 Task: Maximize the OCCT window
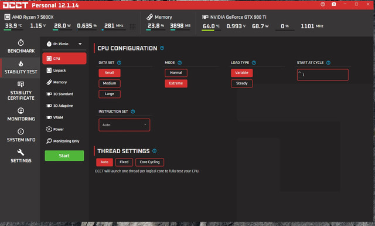pyautogui.click(x=356, y=4)
